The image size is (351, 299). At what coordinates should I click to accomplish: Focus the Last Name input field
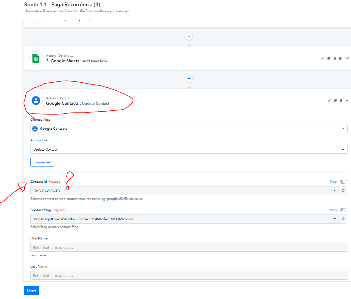pyautogui.click(x=189, y=276)
